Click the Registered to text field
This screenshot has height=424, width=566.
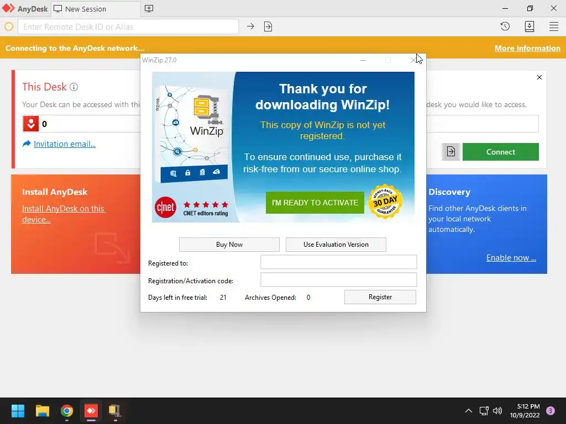point(339,262)
